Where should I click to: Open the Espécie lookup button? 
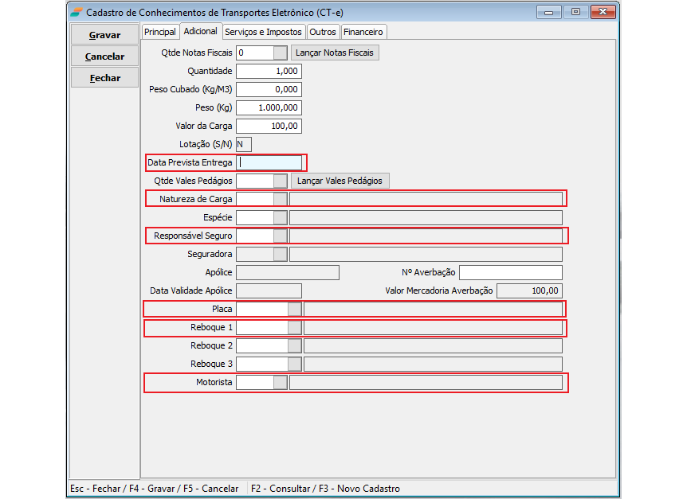[x=280, y=217]
